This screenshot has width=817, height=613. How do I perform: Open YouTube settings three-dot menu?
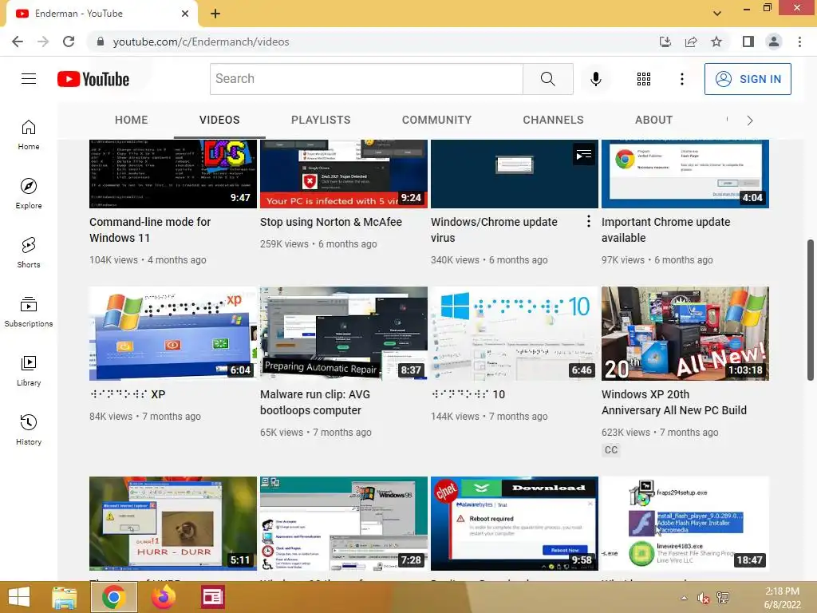point(681,79)
